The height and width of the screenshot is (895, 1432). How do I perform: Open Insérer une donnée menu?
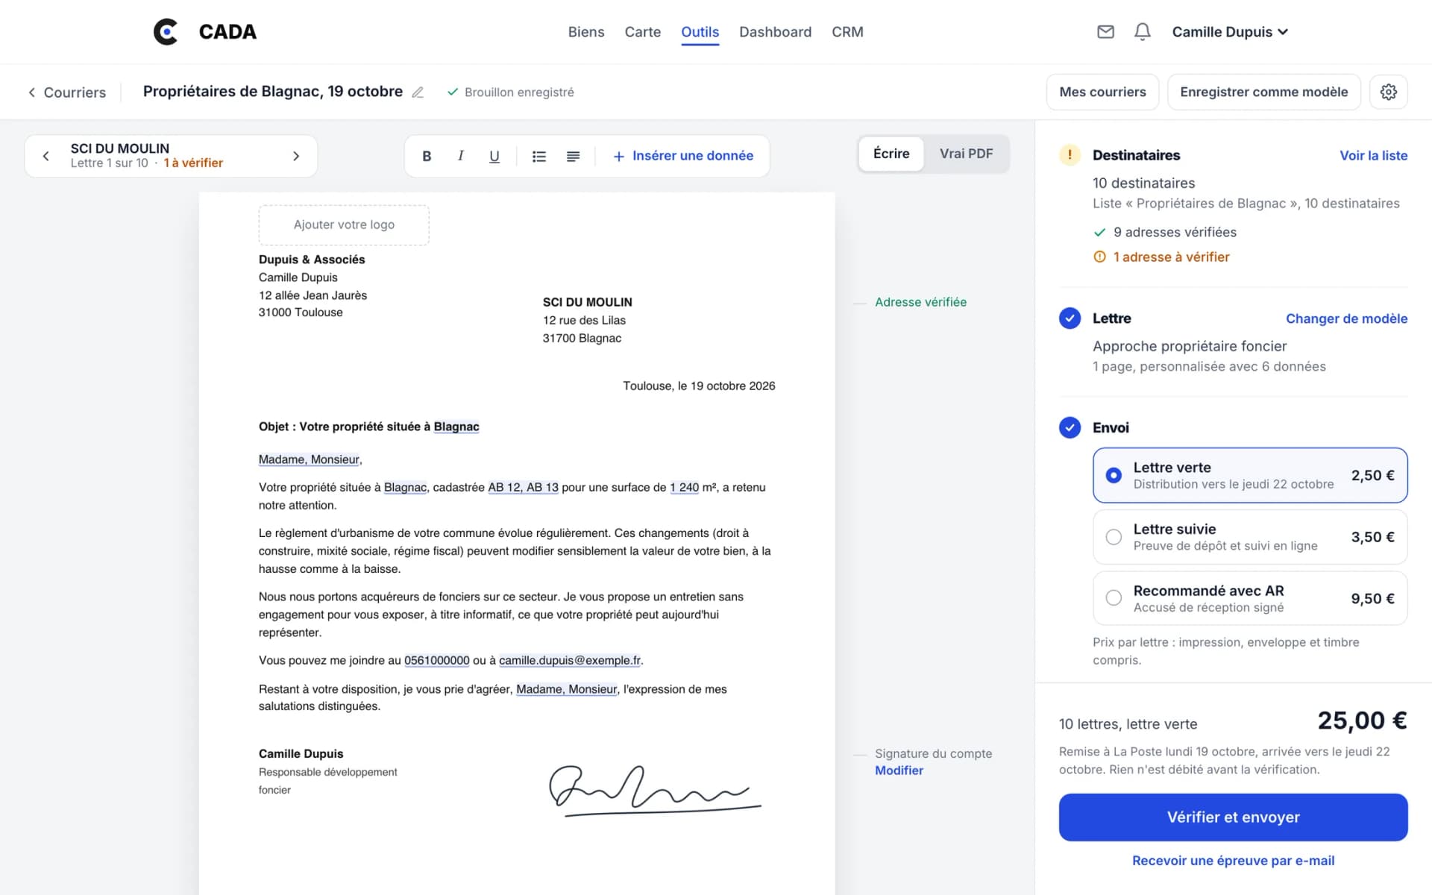point(682,156)
